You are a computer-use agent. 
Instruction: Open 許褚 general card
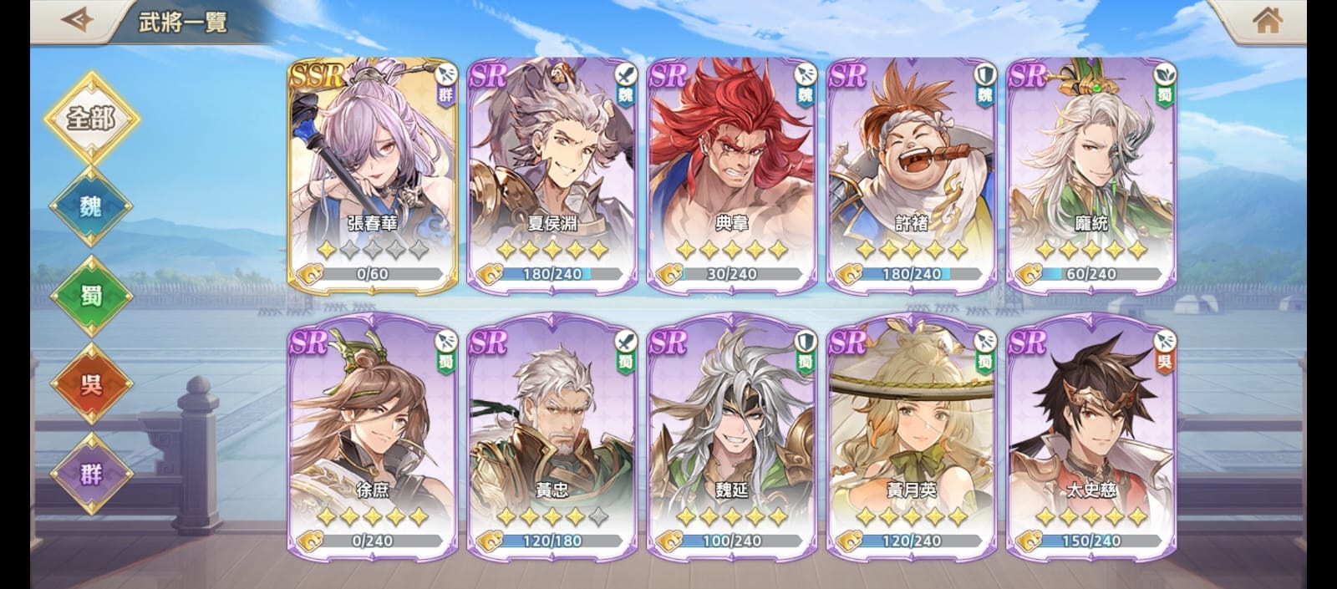pos(912,175)
